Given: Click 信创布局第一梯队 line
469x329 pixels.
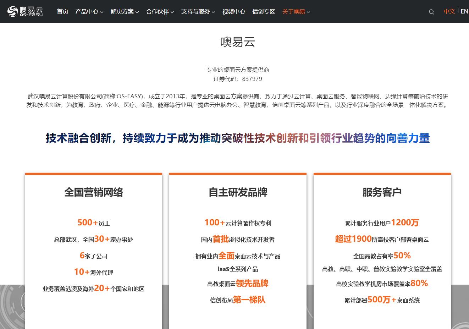Looking at the screenshot, I should [238, 300].
